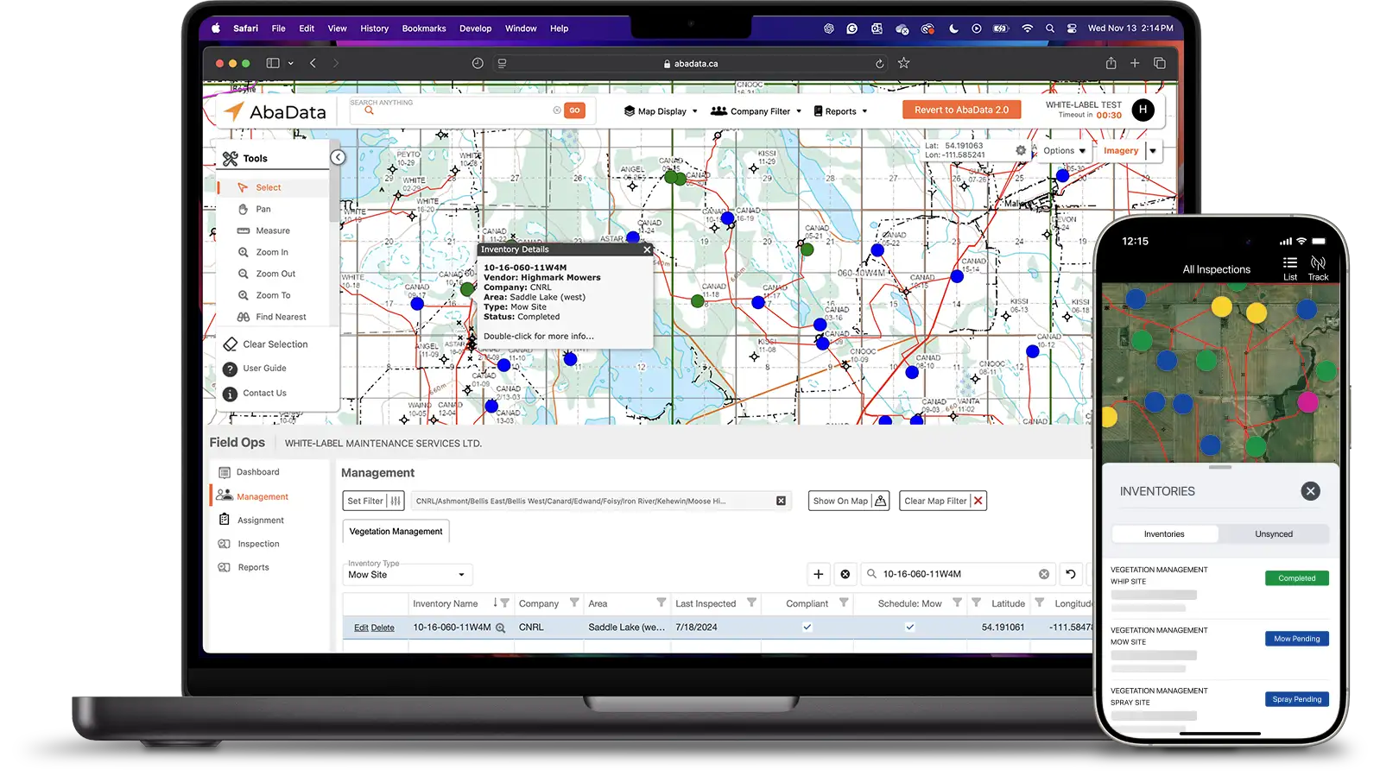Viewport: 1380px width, 776px height.
Task: Click the Clear Selection eraser icon
Action: click(230, 344)
